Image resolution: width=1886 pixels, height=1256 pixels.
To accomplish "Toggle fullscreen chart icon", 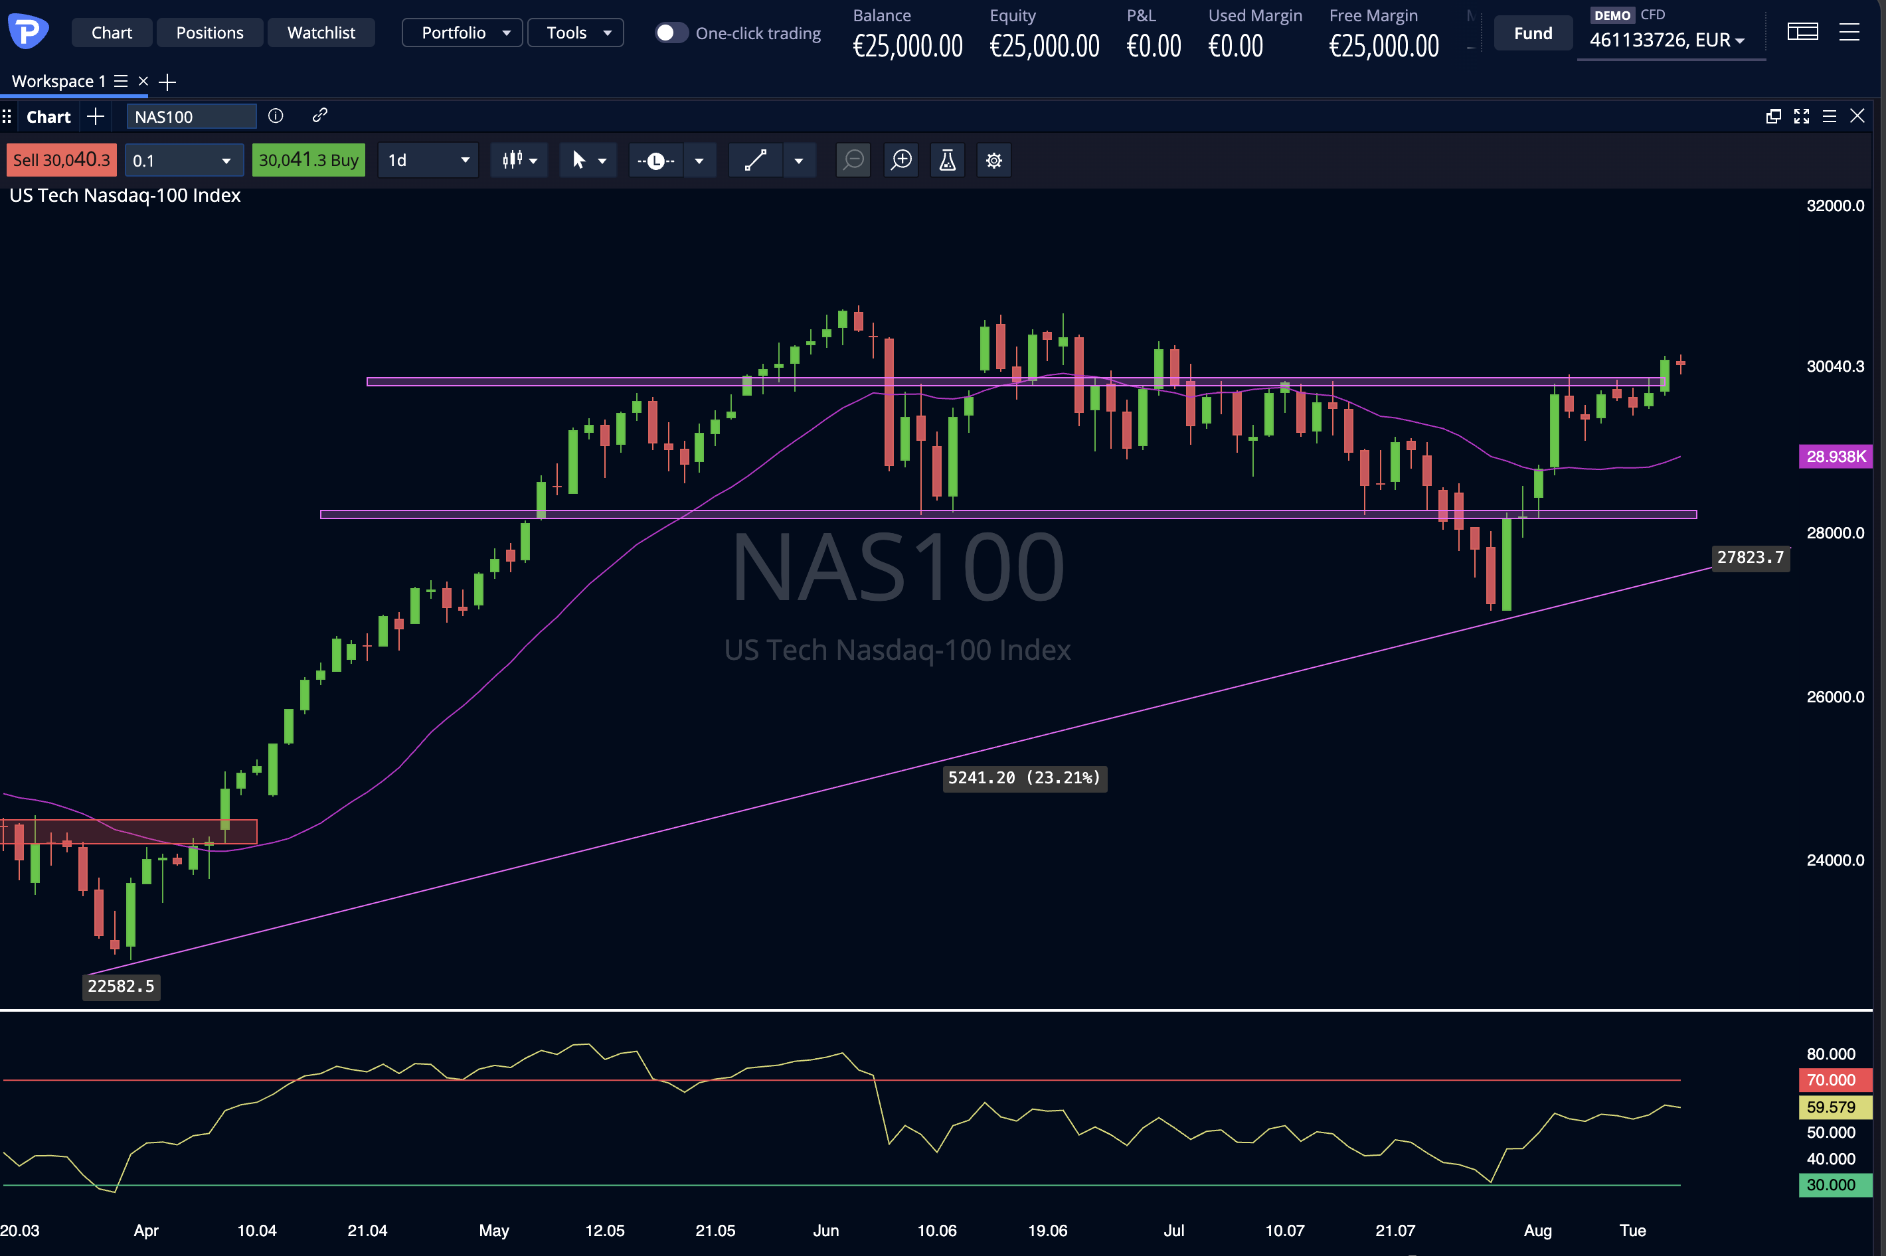I will pyautogui.click(x=1801, y=116).
